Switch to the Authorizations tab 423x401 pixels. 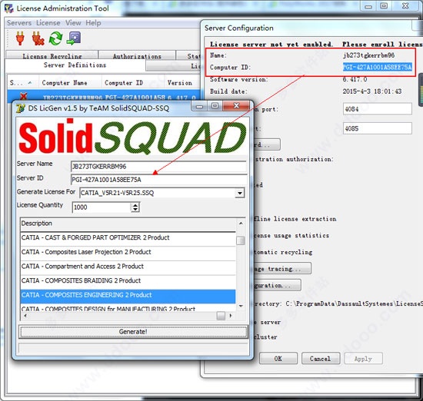(x=137, y=55)
